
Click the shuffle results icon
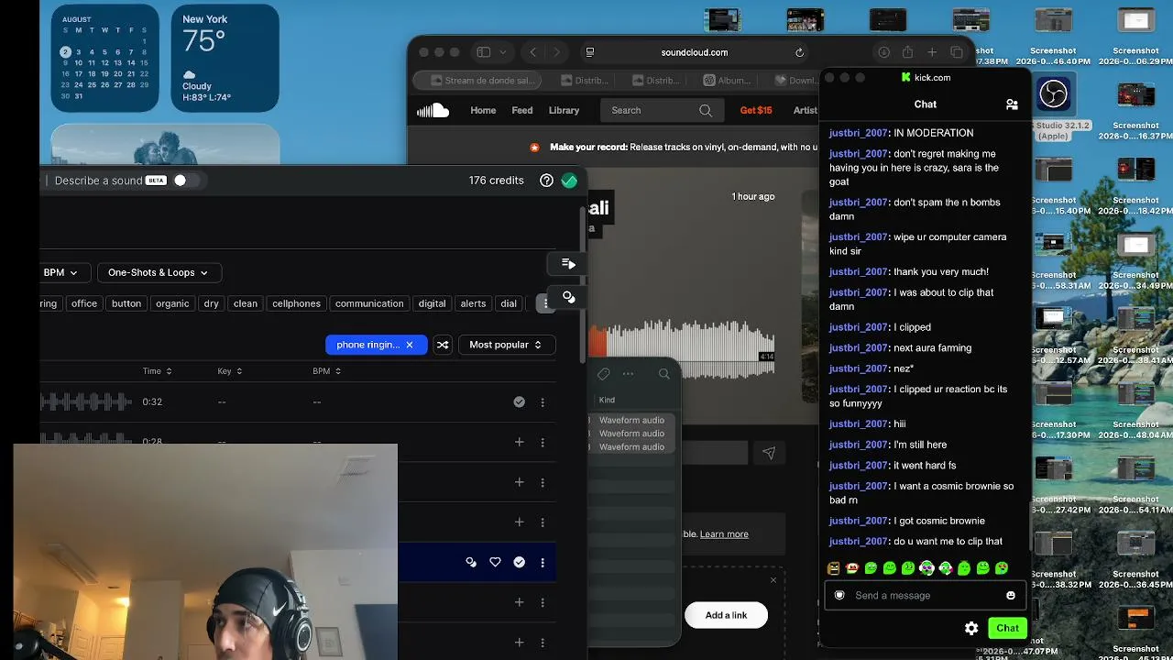click(x=443, y=345)
